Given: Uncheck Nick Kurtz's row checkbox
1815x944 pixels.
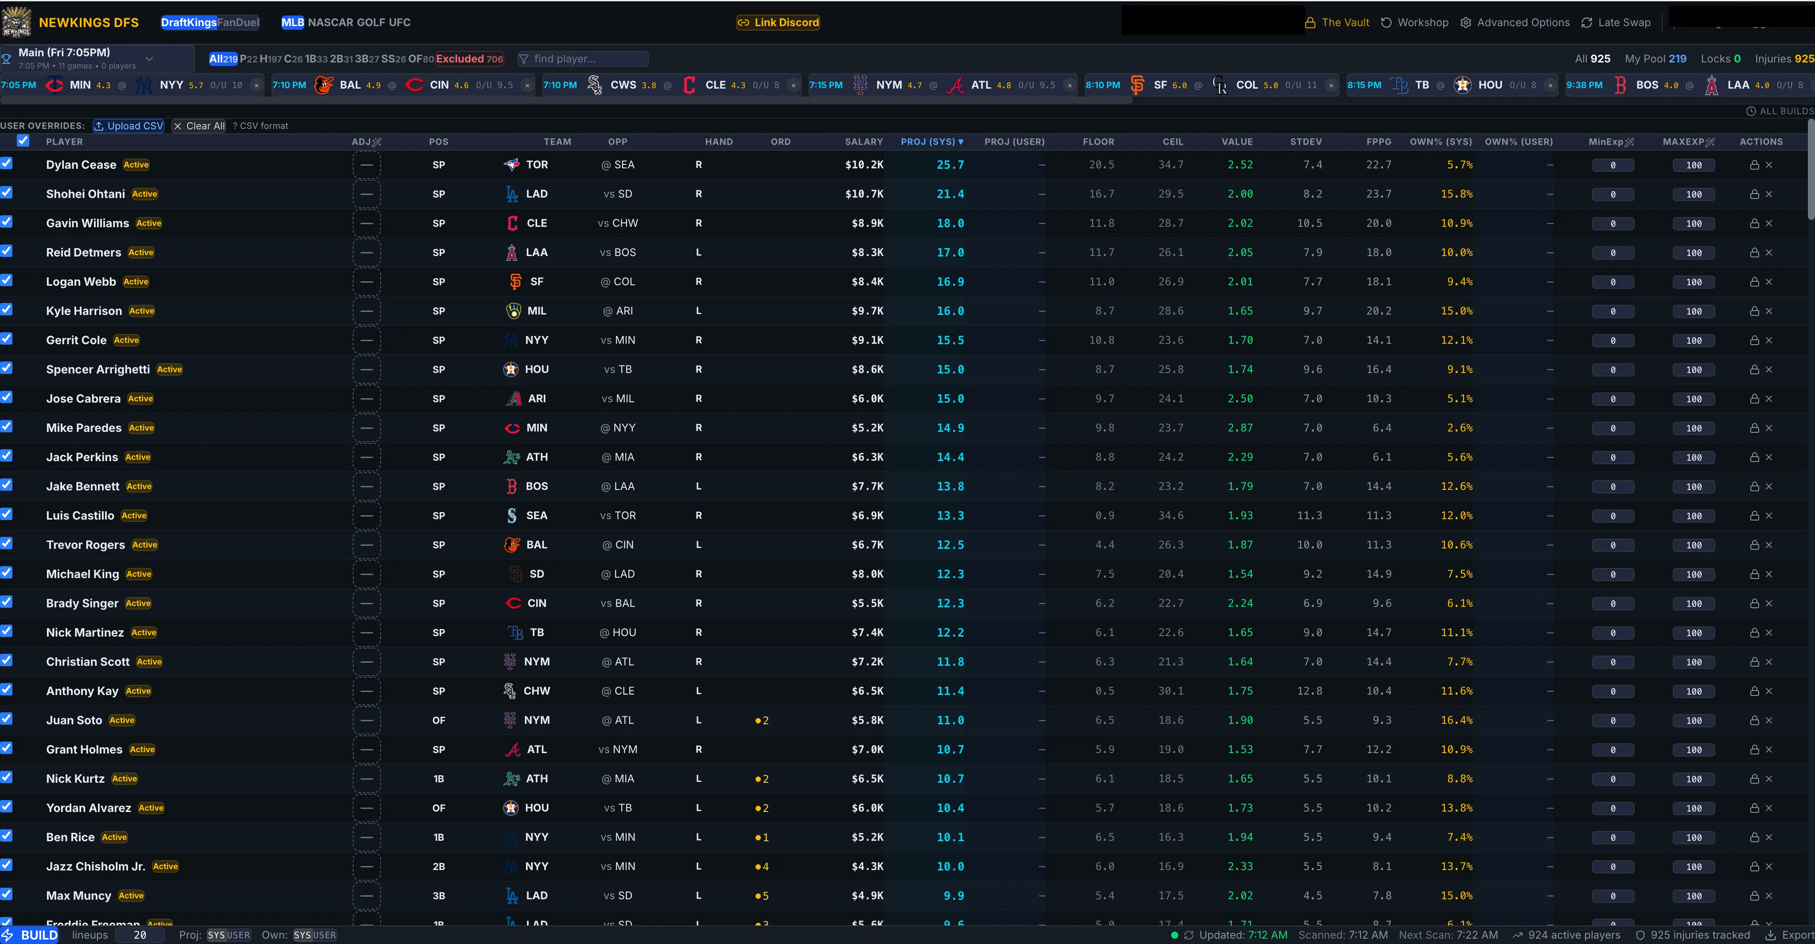Looking at the screenshot, I should (6, 777).
